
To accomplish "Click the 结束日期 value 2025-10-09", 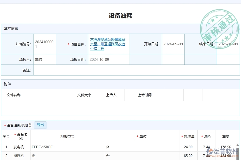I will click(228, 44).
